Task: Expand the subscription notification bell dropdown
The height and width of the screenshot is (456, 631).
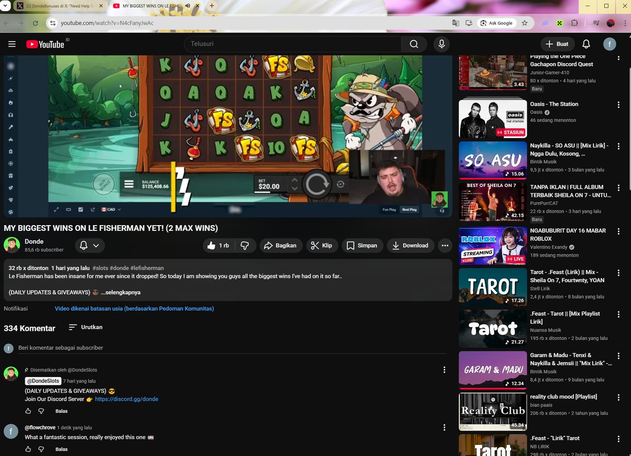Action: (90, 246)
